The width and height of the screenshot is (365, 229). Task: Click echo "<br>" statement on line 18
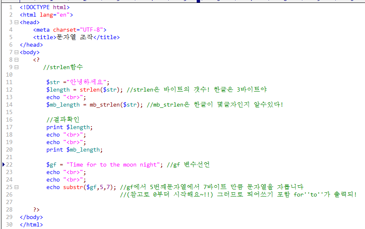(x=66, y=134)
